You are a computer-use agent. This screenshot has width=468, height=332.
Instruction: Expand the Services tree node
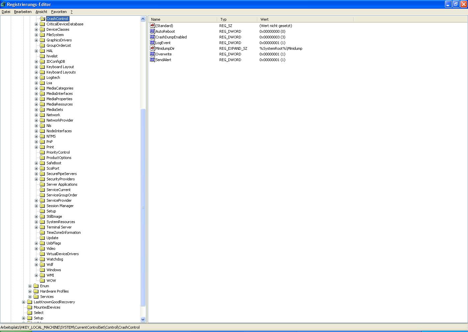pos(30,297)
